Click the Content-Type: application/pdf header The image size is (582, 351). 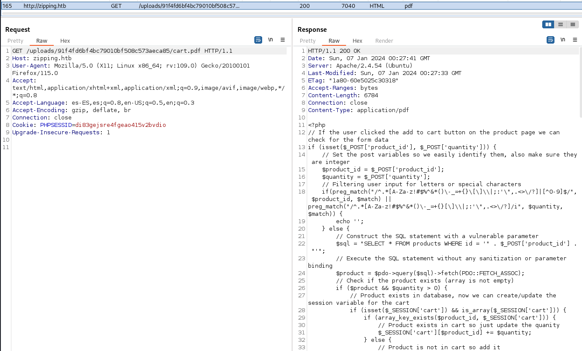(358, 110)
